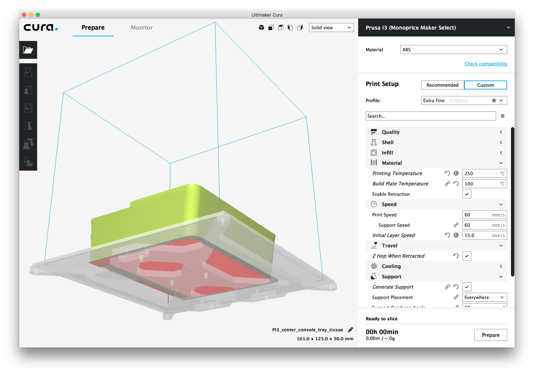Open the ABS material dropdown
Viewport: 534px width, 375px height.
pos(453,50)
